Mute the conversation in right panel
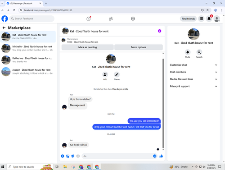The image size is (225, 170). tap(188, 52)
